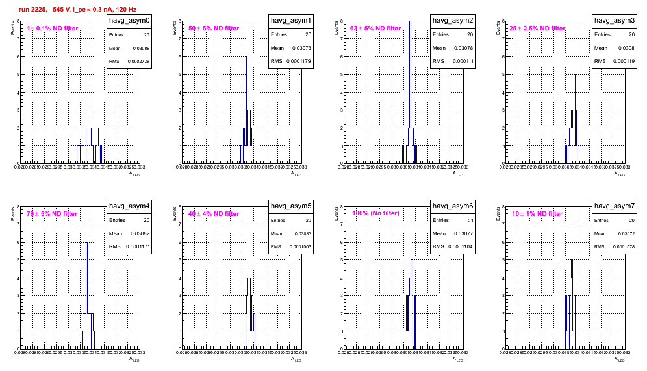Click Entries 21 in havg_asym6 stats
647x371 pixels.
(453, 221)
